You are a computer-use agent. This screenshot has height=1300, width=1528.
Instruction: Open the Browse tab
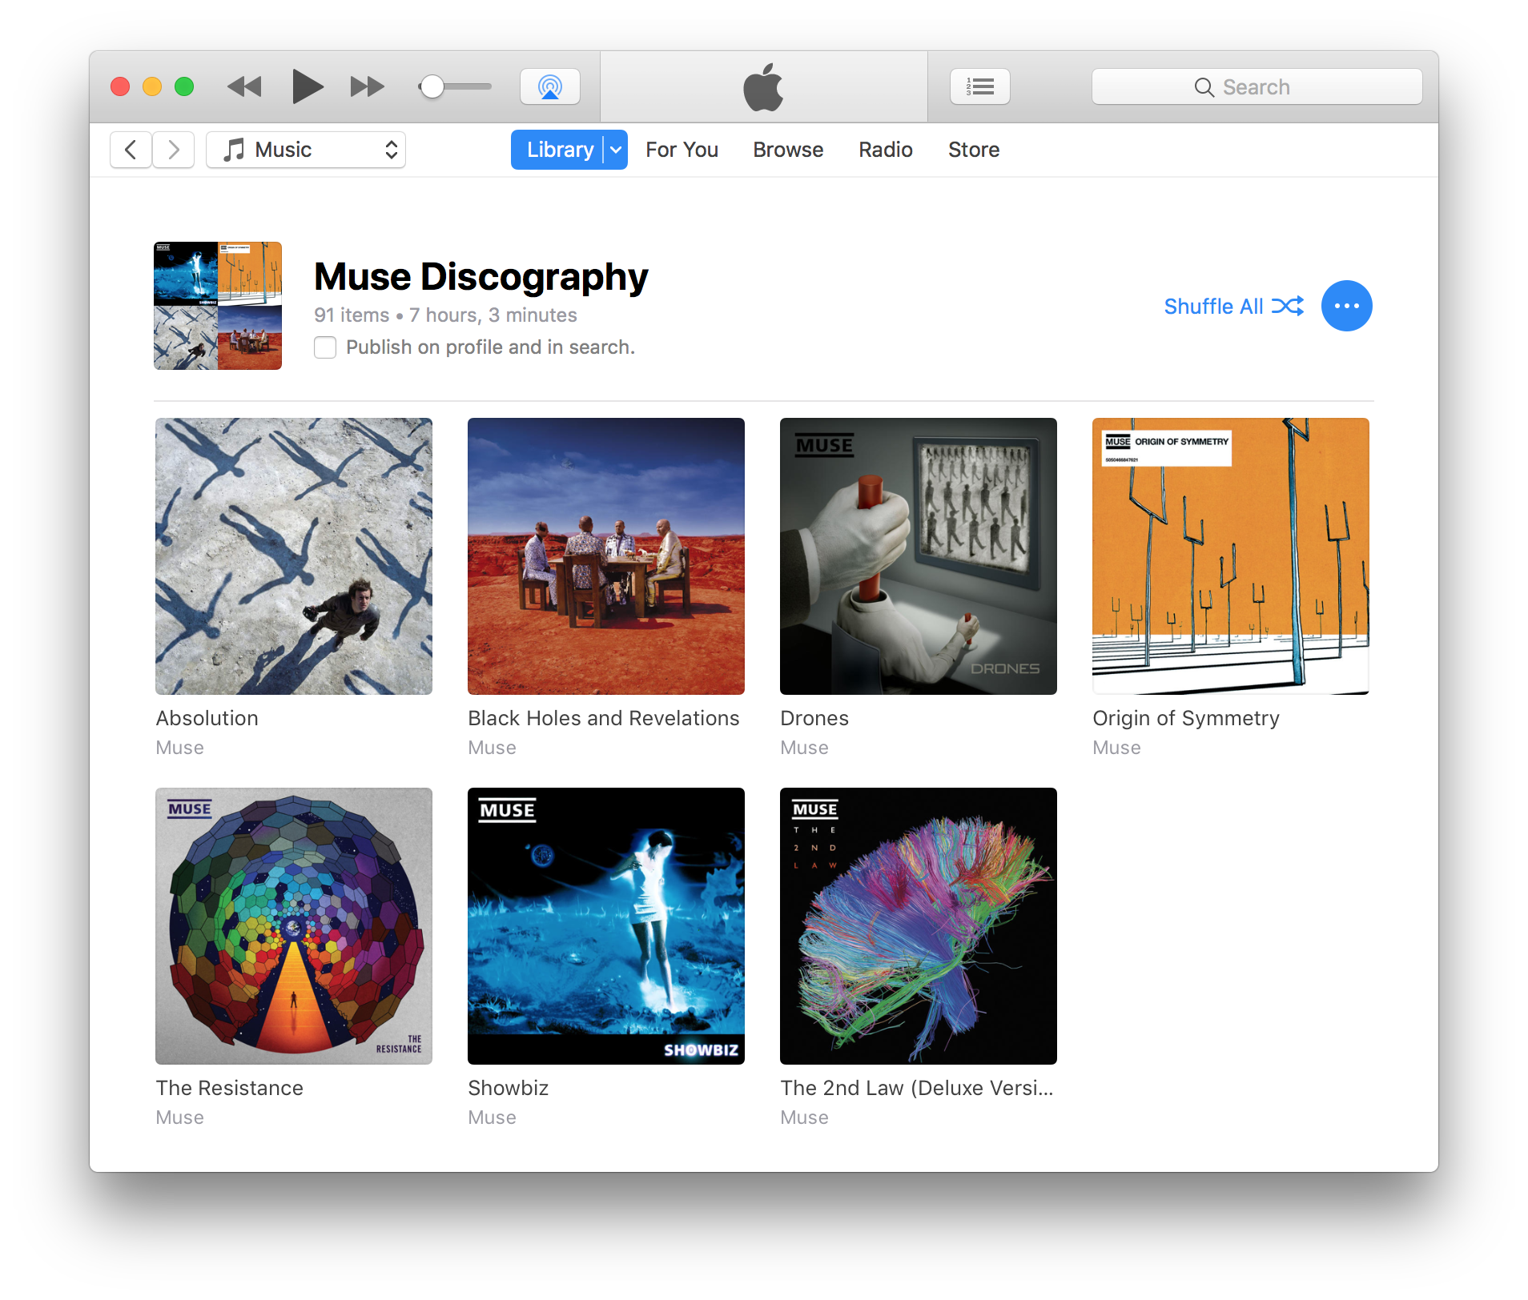[x=788, y=150]
